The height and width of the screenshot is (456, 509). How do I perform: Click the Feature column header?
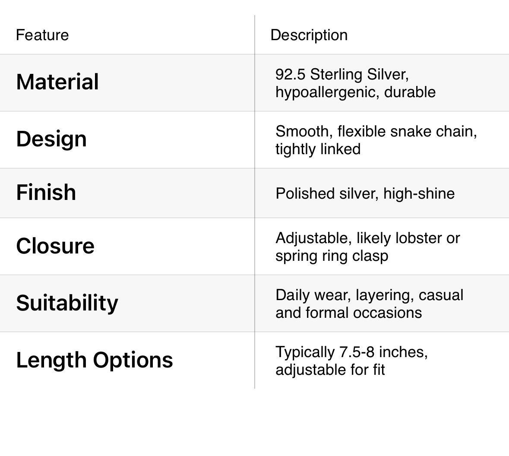pyautogui.click(x=42, y=35)
